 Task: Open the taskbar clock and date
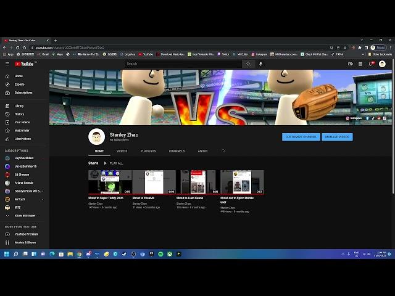(380, 254)
